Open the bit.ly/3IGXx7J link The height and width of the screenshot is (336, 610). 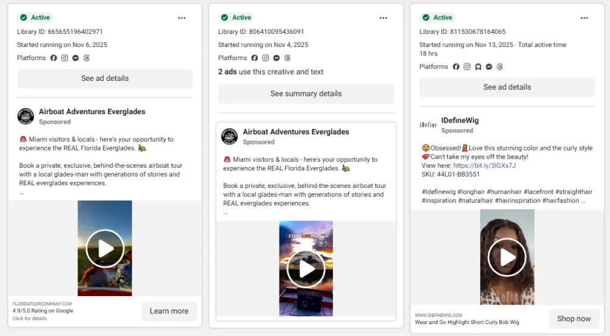point(484,165)
